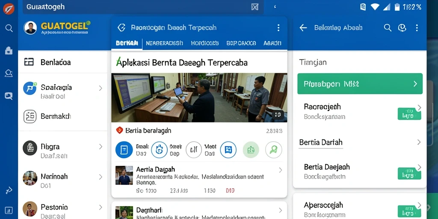This screenshot has height=219, width=438.
Task: Switch to the AAADH tab
Action: click(x=272, y=43)
